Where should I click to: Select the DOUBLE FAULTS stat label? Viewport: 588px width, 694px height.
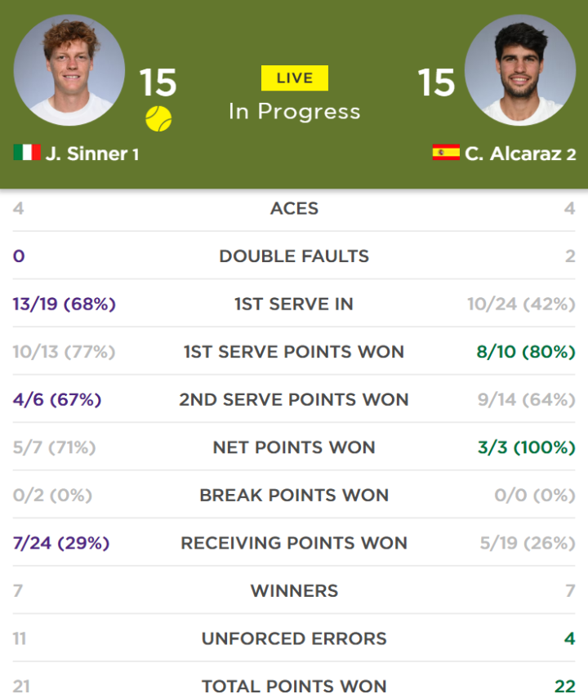(x=294, y=256)
